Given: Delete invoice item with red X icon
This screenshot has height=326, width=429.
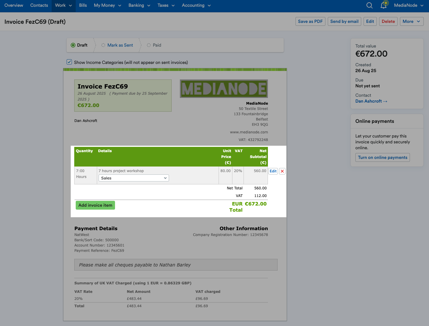Looking at the screenshot, I should (282, 171).
